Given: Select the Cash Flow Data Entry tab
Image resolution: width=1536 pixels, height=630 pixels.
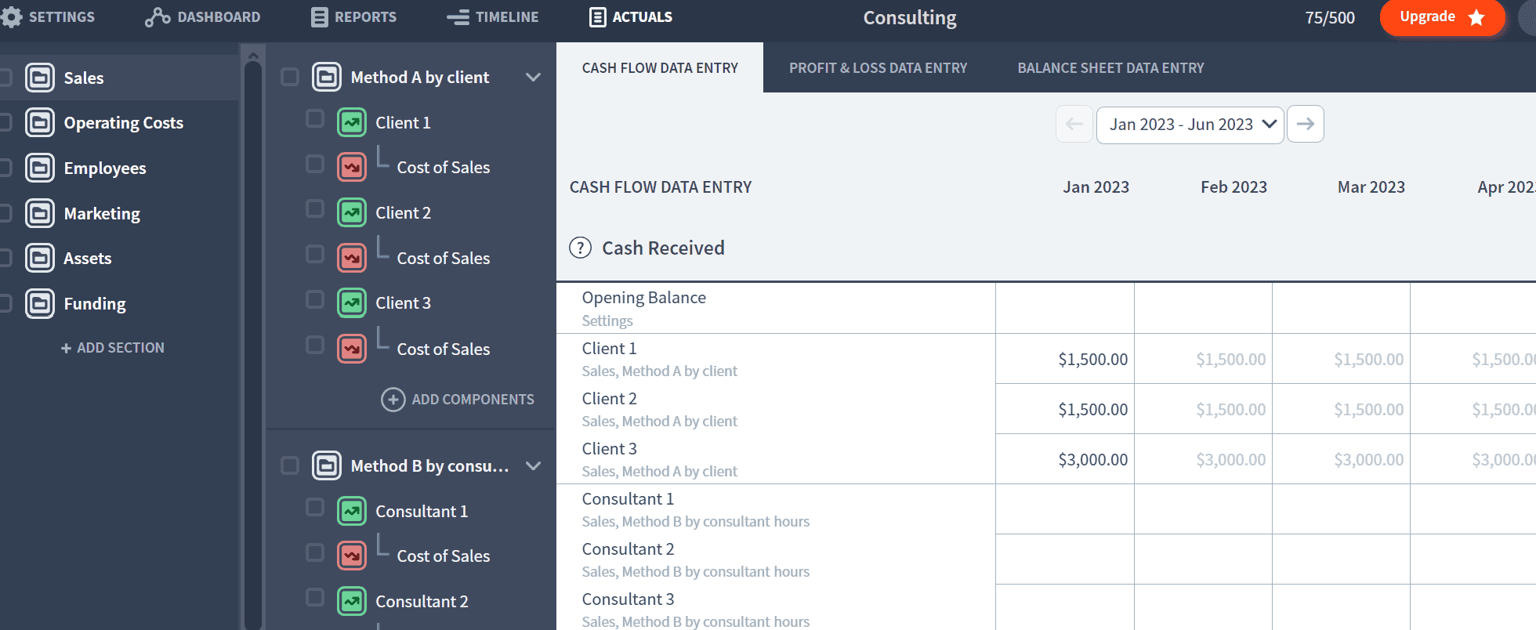Looking at the screenshot, I should pos(660,68).
